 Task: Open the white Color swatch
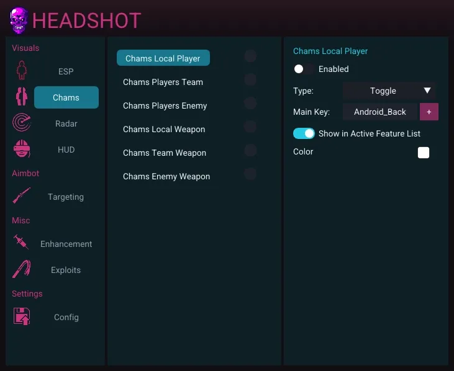coord(423,153)
